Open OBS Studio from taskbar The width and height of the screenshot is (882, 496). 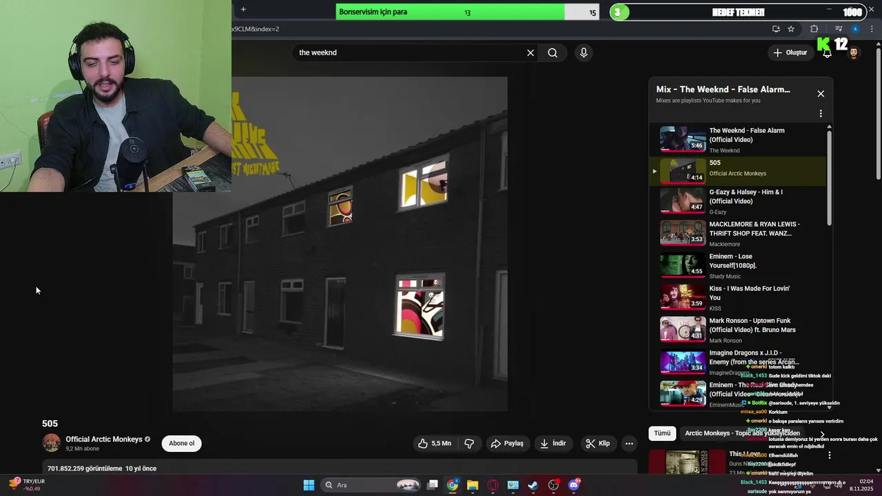point(553,485)
